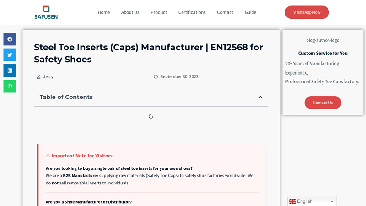Image resolution: width=366 pixels, height=206 pixels.
Task: Click the UK flag in language selector
Action: click(x=292, y=201)
